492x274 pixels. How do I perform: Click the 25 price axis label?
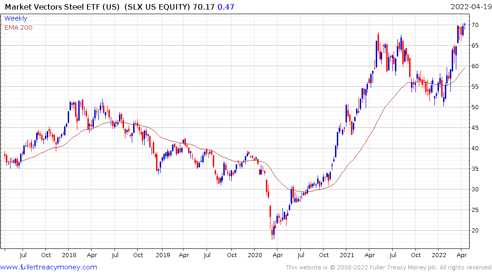[x=475, y=210]
